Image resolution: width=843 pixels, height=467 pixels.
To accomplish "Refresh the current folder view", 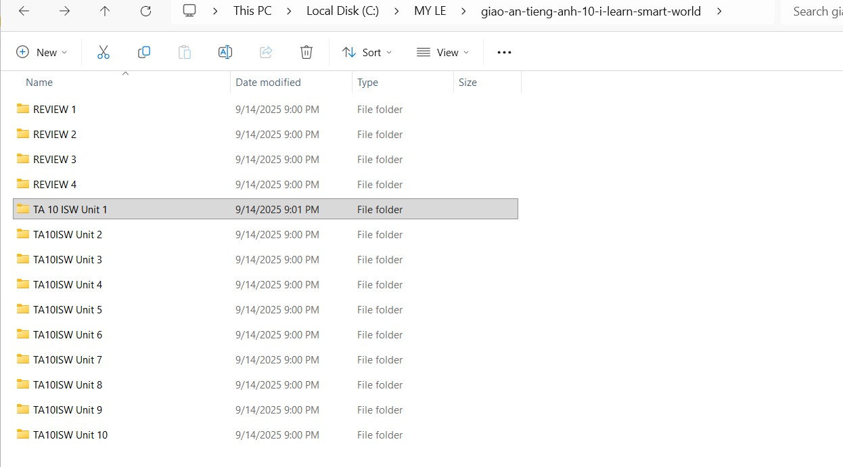I will 145,11.
